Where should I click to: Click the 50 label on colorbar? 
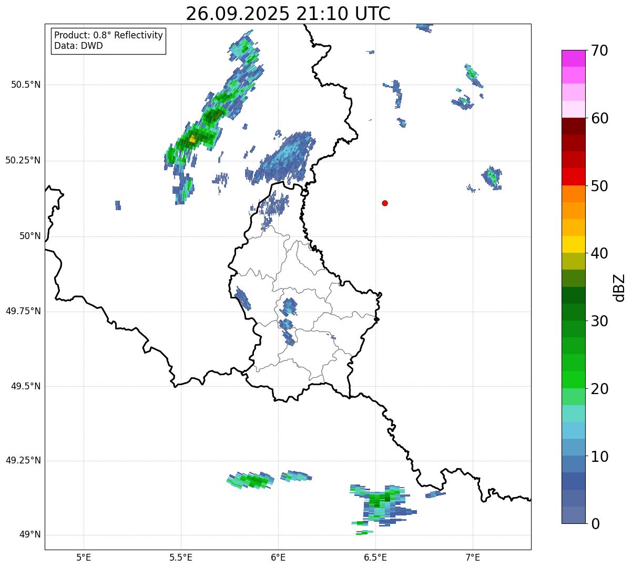coord(600,186)
